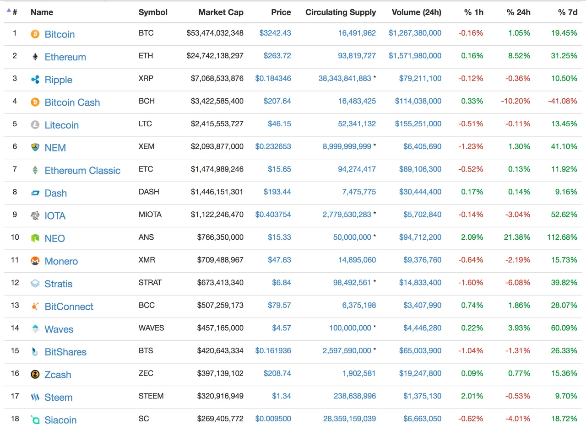Click the Litecoin logo icon
The height and width of the screenshot is (425, 586).
pos(35,125)
